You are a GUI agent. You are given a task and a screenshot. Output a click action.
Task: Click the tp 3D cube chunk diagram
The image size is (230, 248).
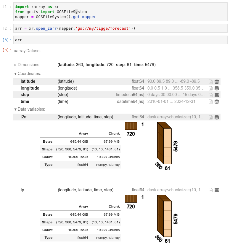164,216
